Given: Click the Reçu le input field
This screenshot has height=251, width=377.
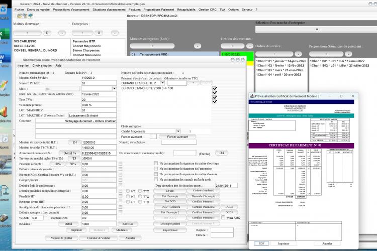Looking at the screenshot, I should (222, 230).
